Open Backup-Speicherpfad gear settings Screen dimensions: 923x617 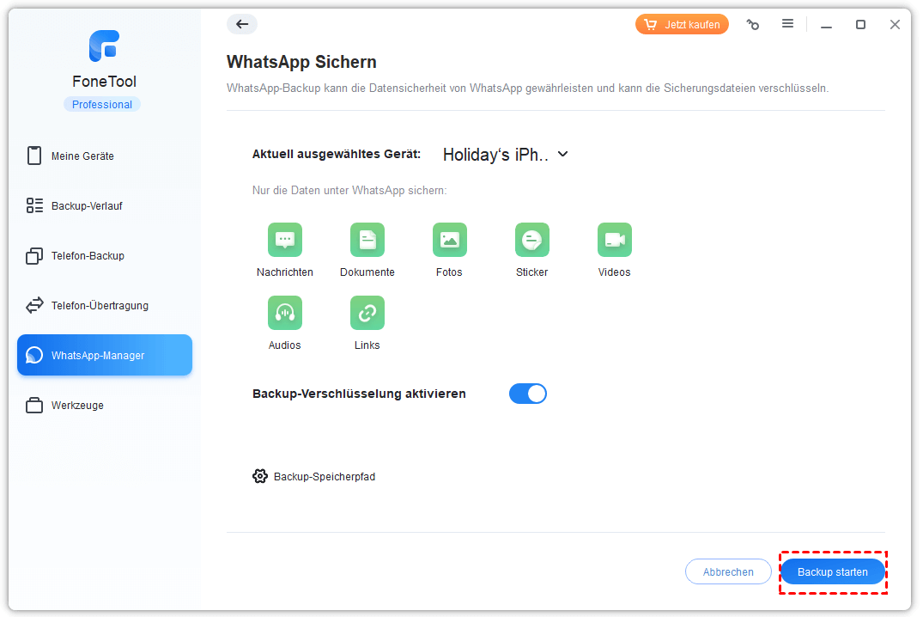point(260,476)
